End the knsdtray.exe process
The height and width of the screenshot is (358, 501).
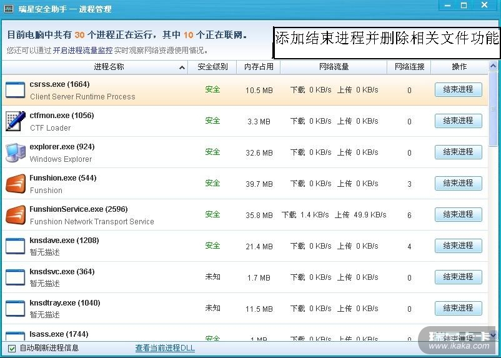(x=458, y=308)
